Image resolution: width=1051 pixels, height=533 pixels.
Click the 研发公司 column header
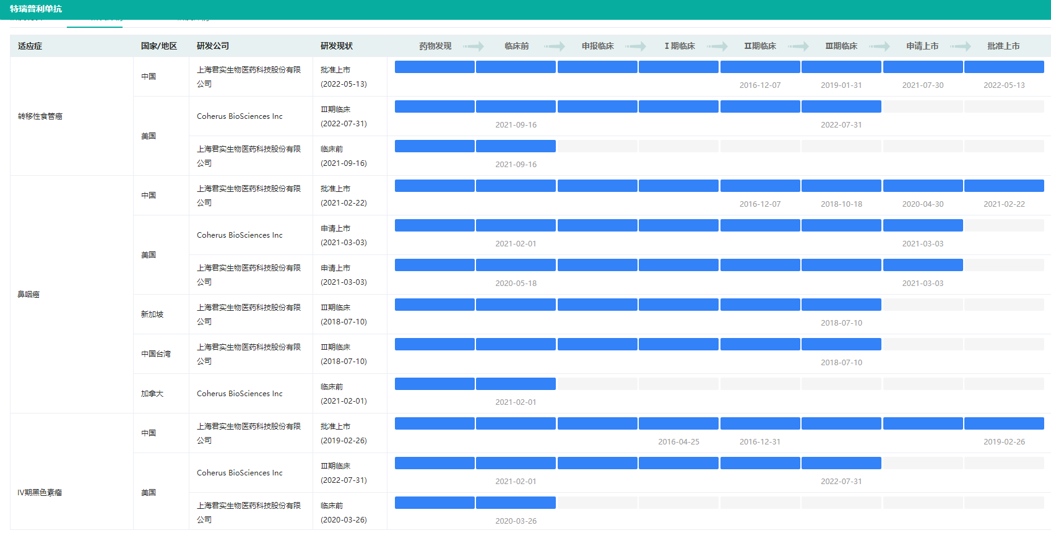point(213,46)
